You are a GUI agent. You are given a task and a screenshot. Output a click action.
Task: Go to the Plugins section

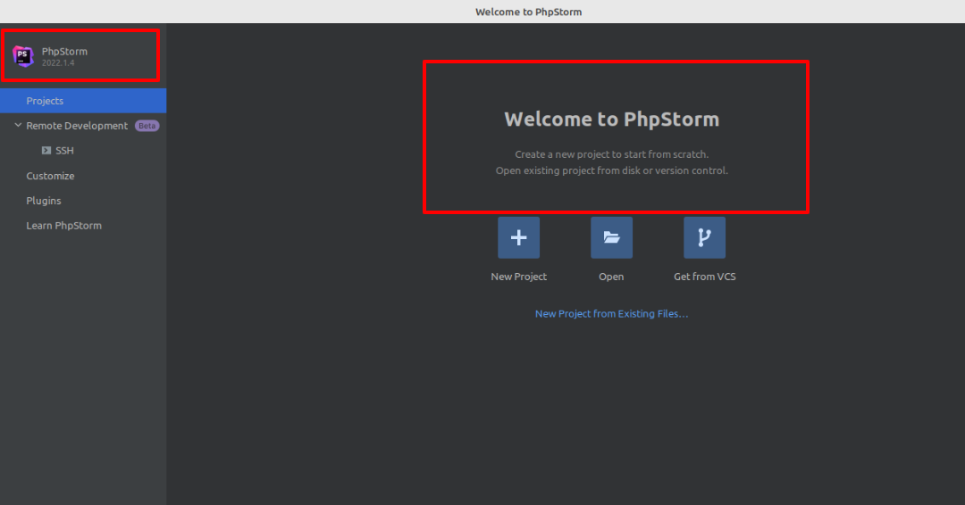click(x=44, y=201)
